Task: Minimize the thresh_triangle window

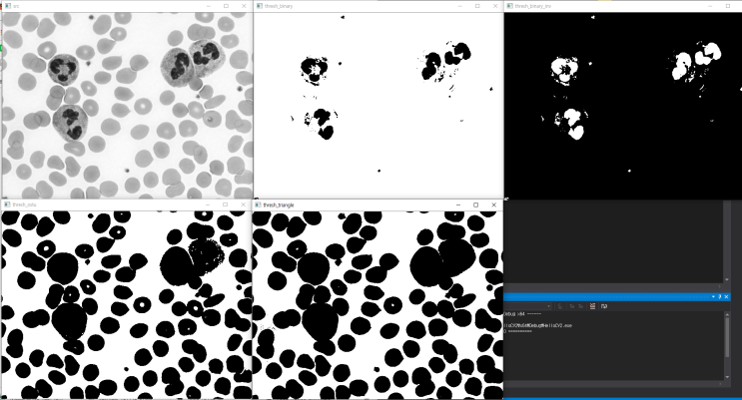Action: pos(458,204)
